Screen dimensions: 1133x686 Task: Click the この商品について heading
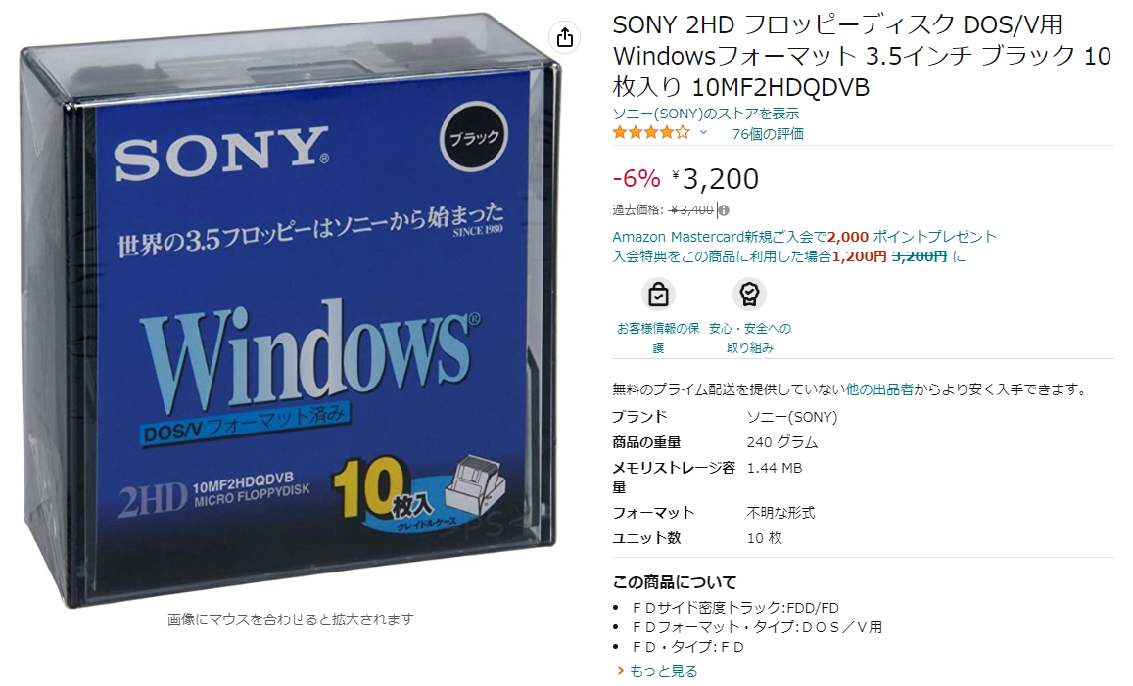[675, 582]
